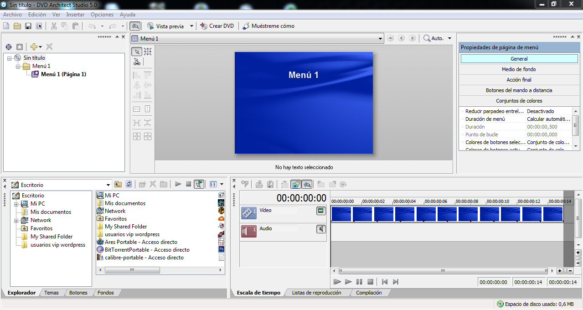Open Medio de fondo properties section
583x310 pixels.
point(519,69)
